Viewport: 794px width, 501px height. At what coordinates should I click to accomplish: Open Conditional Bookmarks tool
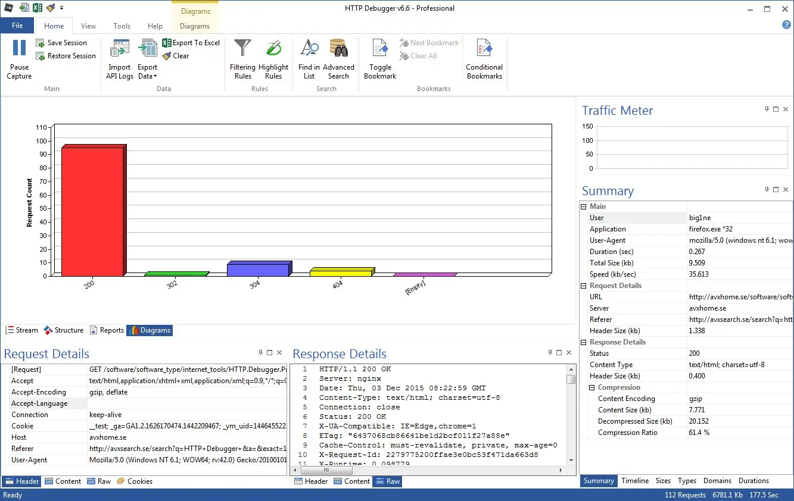[x=484, y=49]
